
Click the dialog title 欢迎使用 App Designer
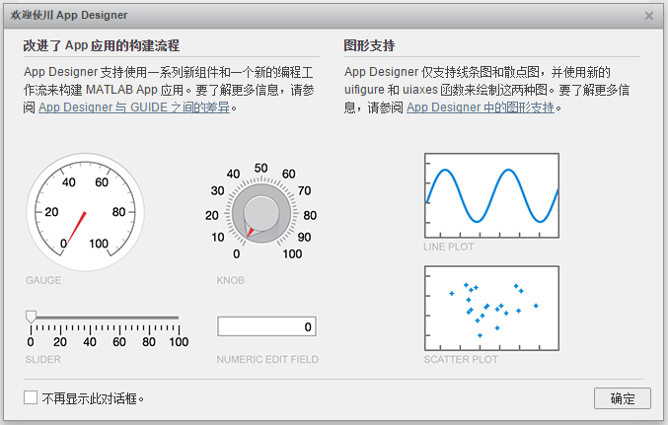pos(69,16)
